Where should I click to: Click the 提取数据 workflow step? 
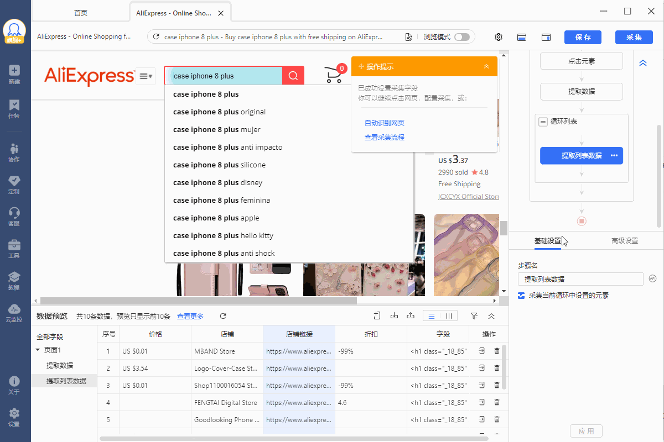582,91
